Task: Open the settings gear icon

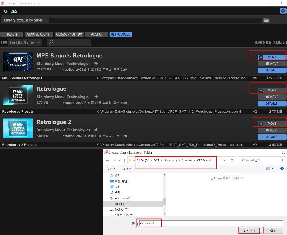Action: (x=283, y=11)
